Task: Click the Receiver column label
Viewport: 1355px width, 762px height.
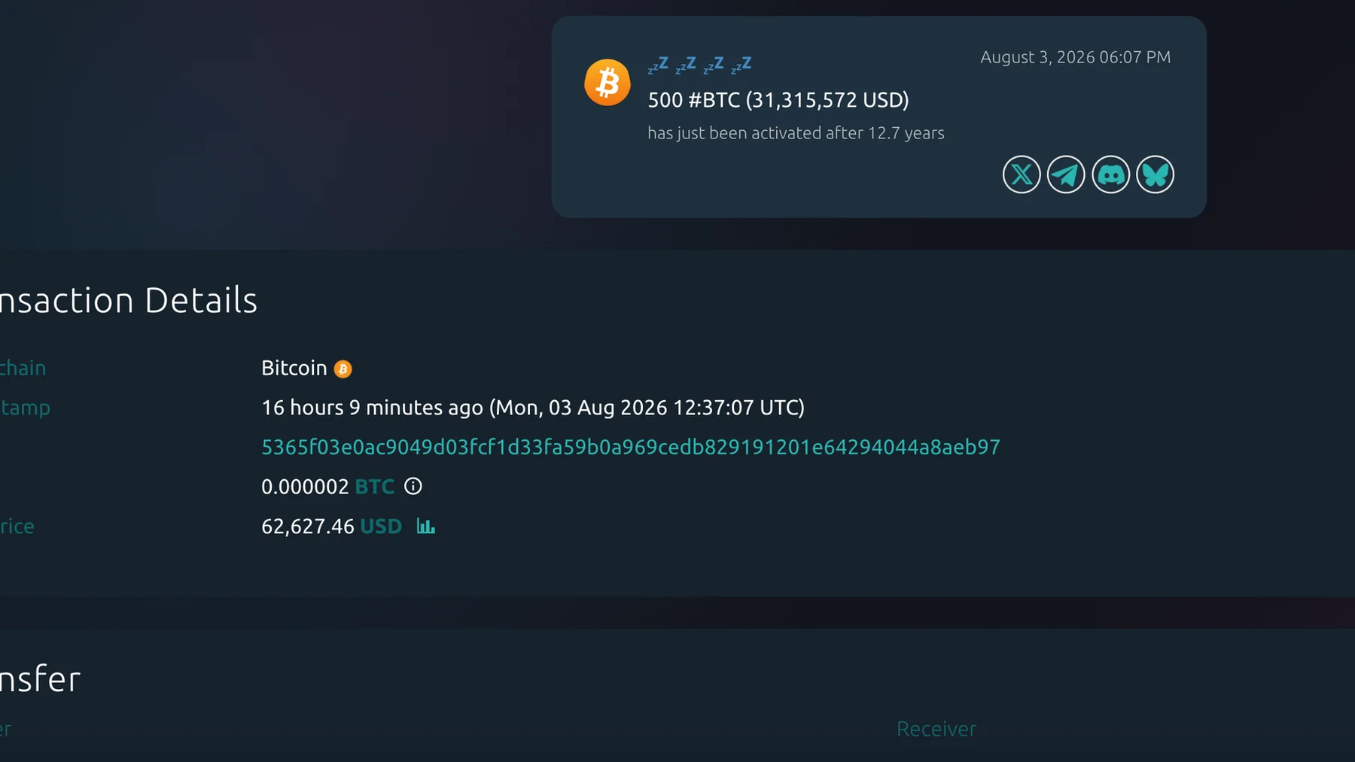Action: click(x=936, y=729)
